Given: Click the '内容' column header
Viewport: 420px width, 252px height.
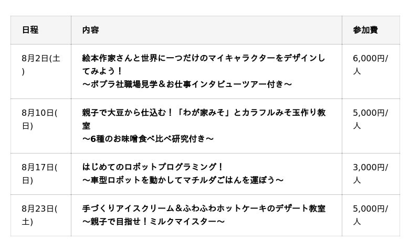Looking at the screenshot, I should pos(90,30).
